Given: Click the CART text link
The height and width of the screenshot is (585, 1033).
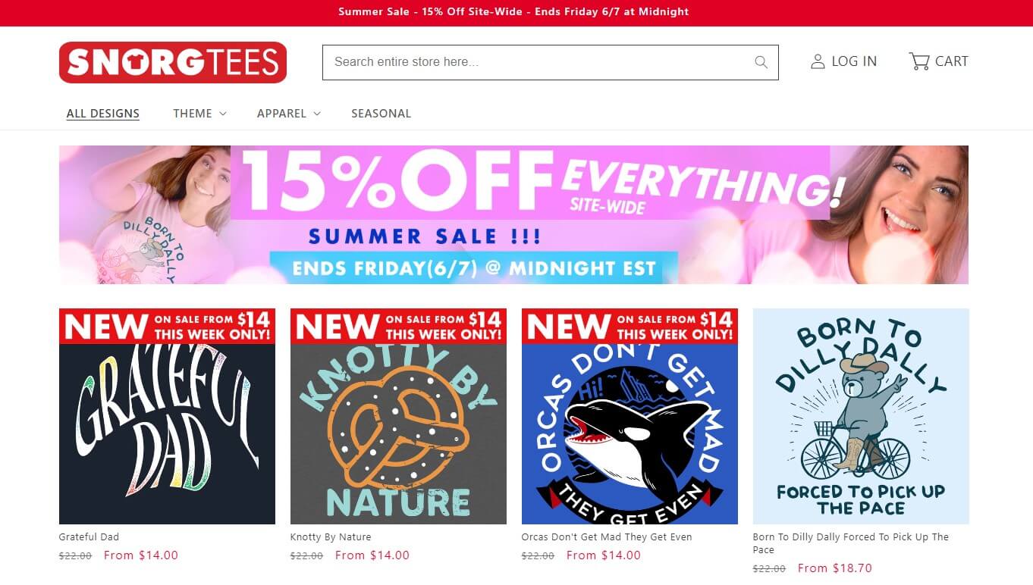Looking at the screenshot, I should pyautogui.click(x=951, y=61).
